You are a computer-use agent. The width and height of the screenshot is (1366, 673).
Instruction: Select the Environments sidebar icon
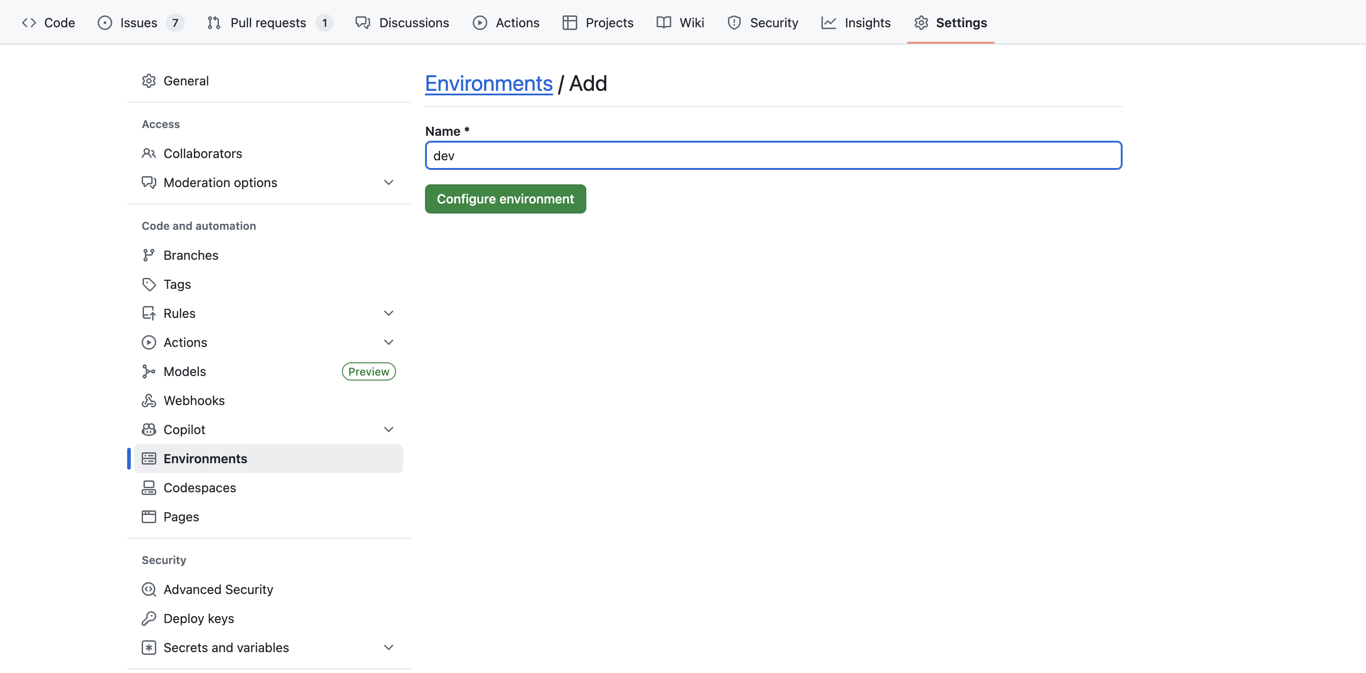(x=149, y=458)
